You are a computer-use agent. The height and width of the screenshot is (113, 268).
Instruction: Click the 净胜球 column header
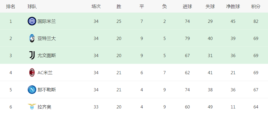click(233, 7)
